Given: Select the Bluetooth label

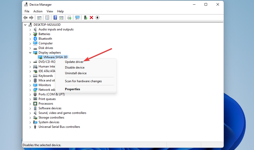Looking at the screenshot, I should (x=45, y=39).
